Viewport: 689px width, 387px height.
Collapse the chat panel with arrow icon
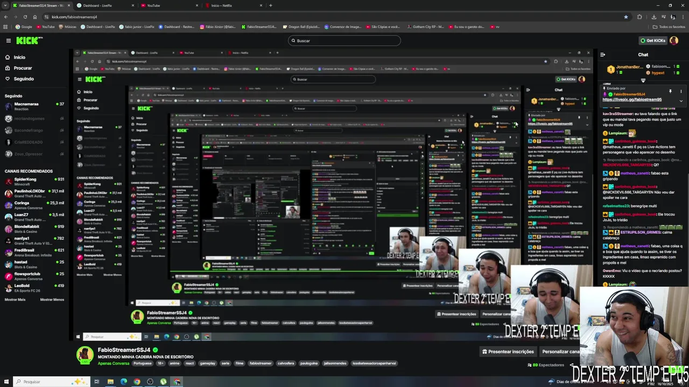point(602,54)
